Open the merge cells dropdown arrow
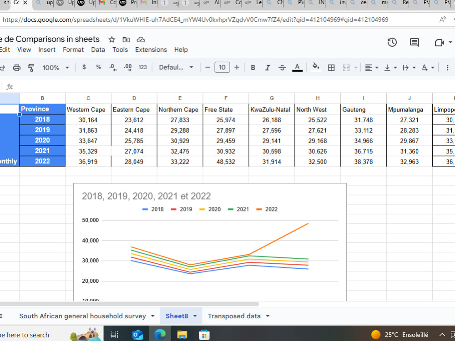This screenshot has width=455, height=341. [355, 68]
